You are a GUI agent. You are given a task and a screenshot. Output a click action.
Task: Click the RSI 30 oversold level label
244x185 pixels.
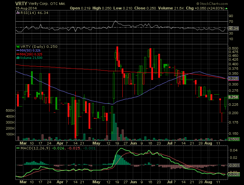pos(231,34)
